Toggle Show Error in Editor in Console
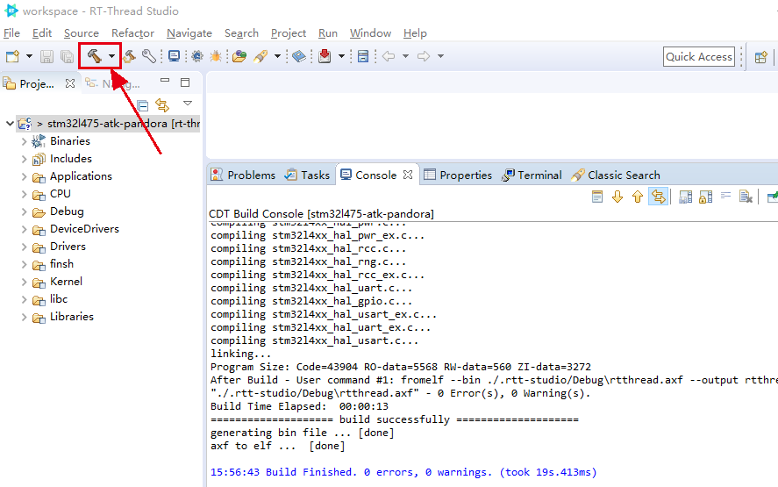The image size is (778, 487). coord(658,197)
